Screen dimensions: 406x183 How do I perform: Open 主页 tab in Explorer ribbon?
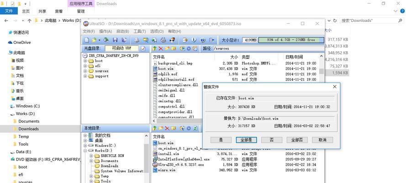[26, 11]
